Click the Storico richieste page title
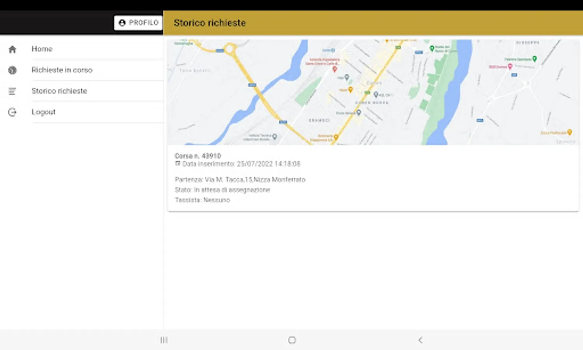Screen dimensions: 583x350 click(x=210, y=23)
